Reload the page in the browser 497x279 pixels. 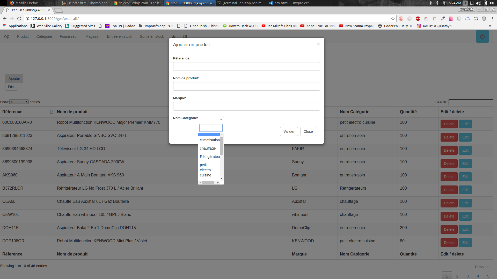click(x=19, y=19)
